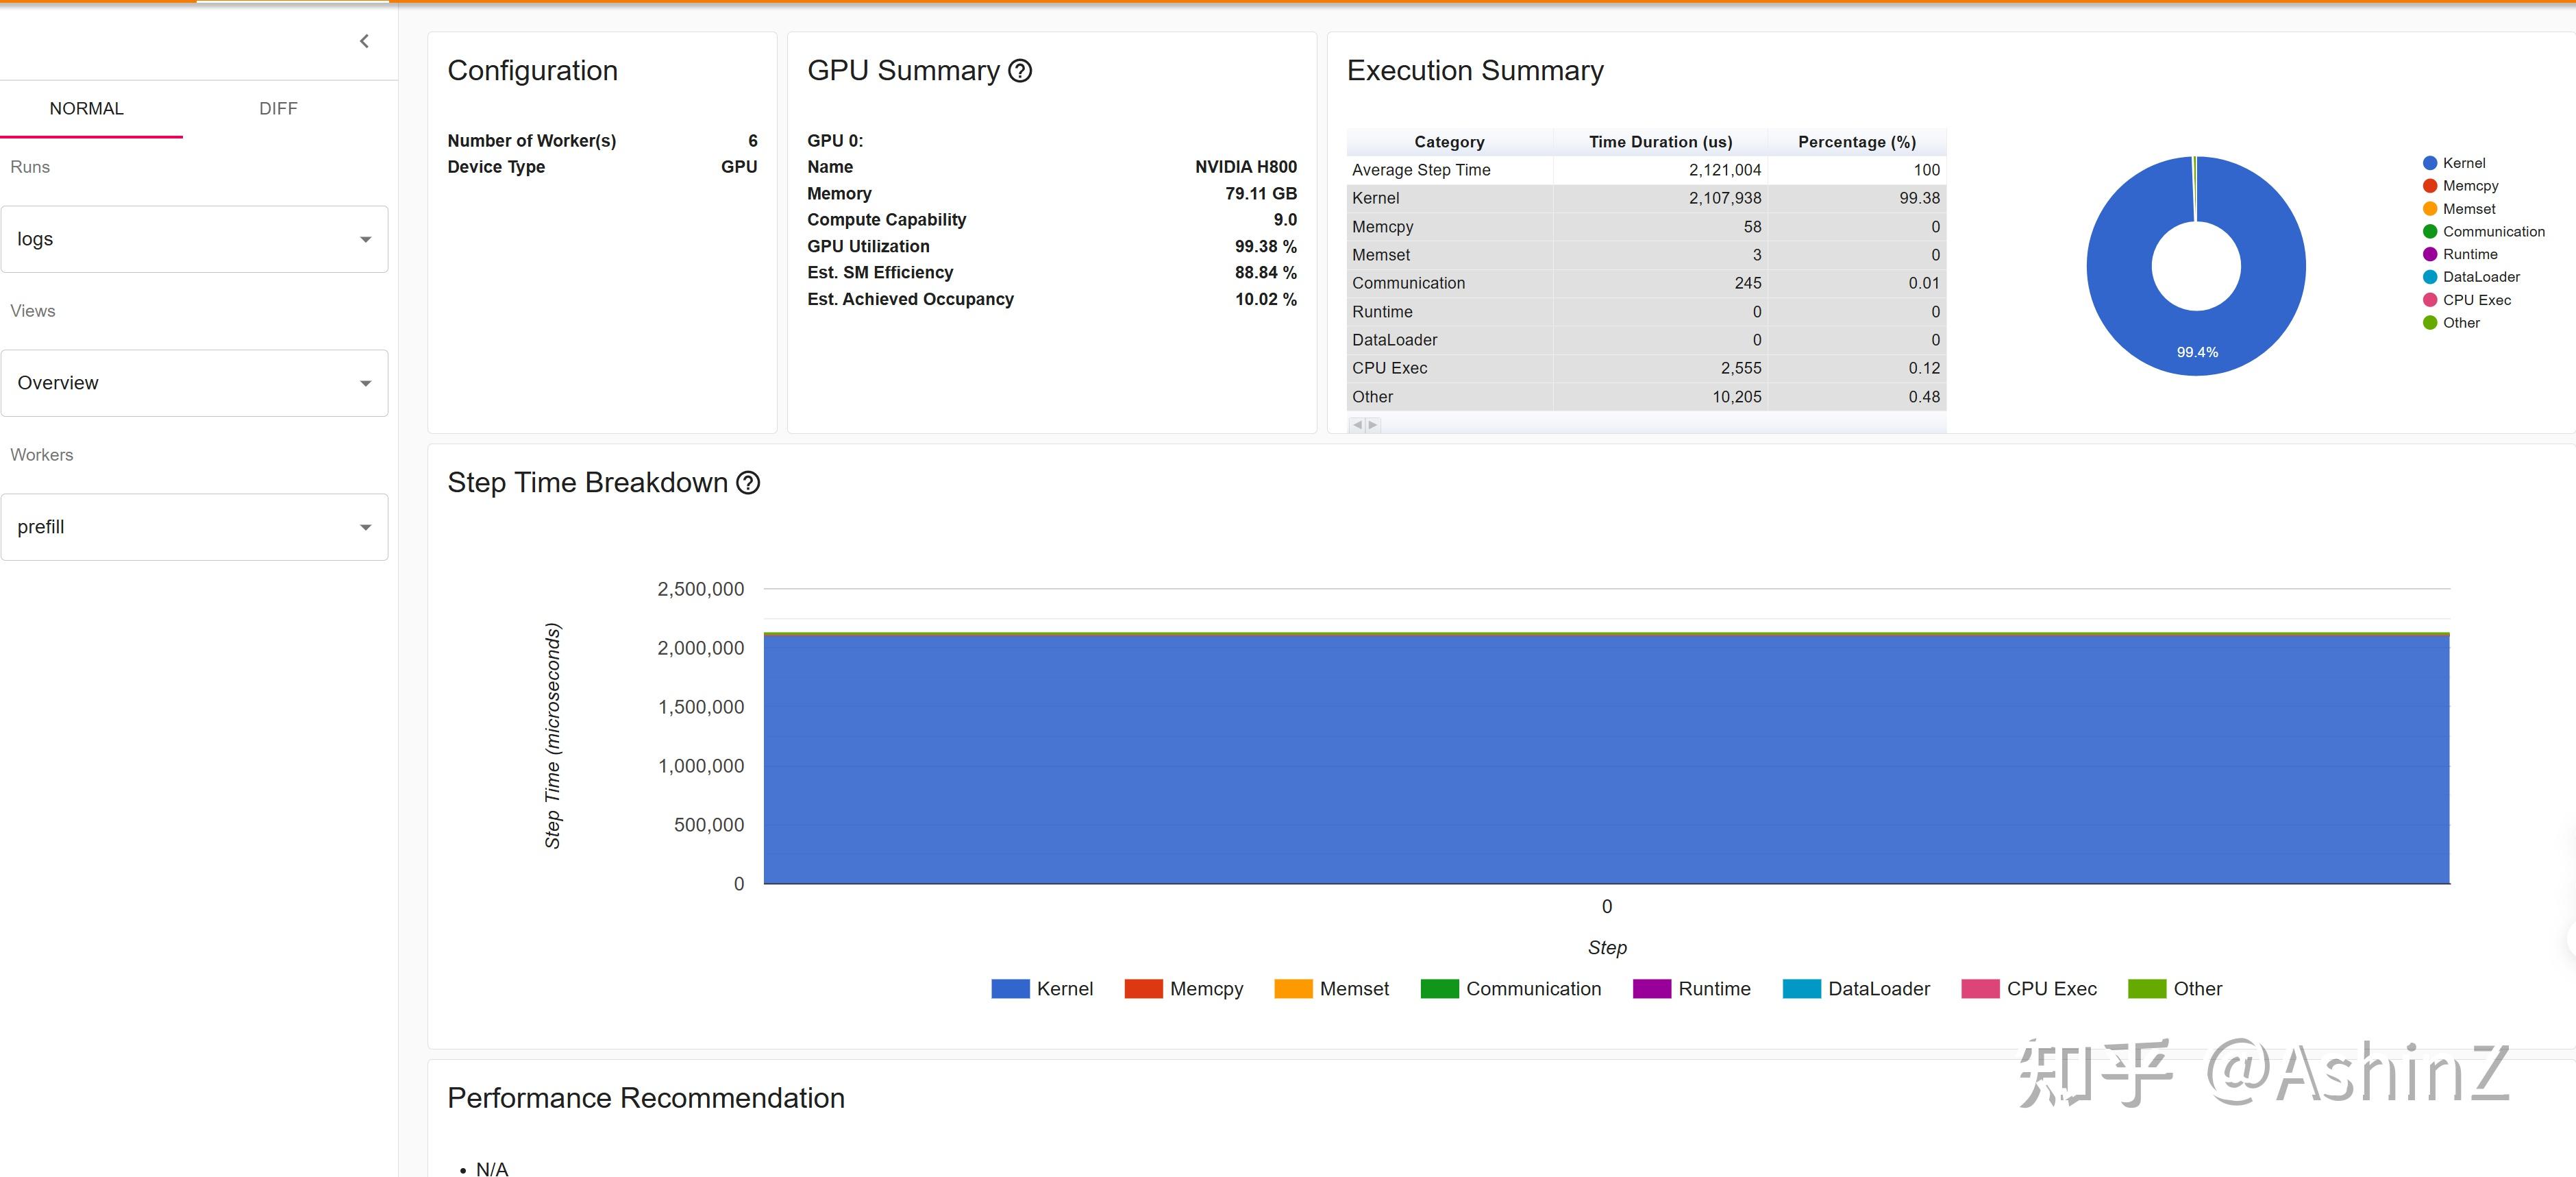Click table scroll right arrow under Execution Summary
The height and width of the screenshot is (1177, 2576).
1373,426
